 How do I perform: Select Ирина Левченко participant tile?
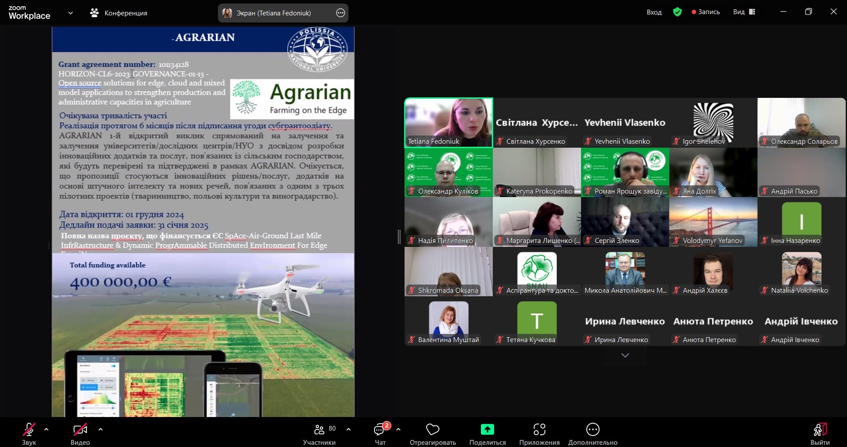click(x=625, y=321)
